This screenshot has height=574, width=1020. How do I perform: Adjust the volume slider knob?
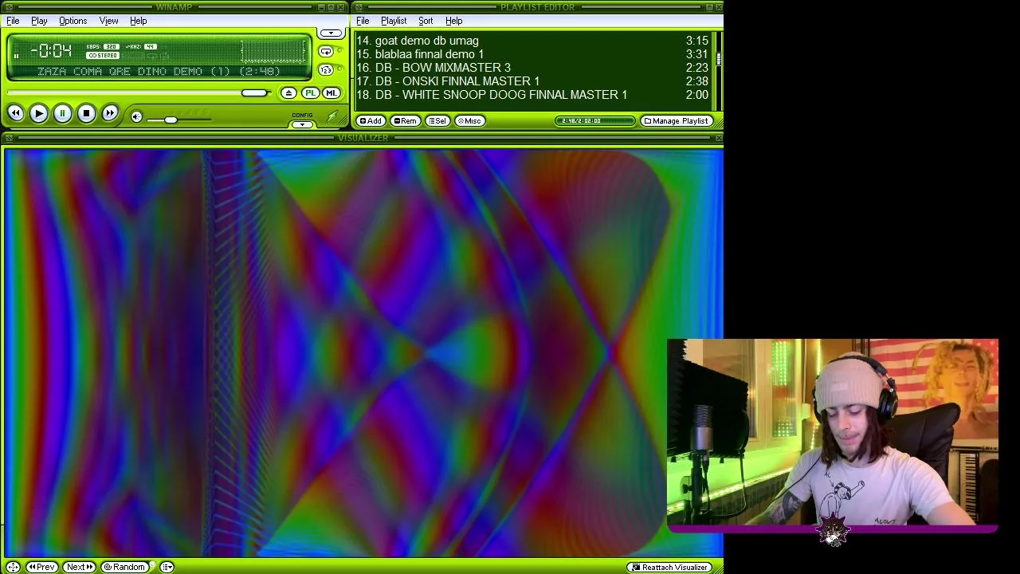pos(171,120)
